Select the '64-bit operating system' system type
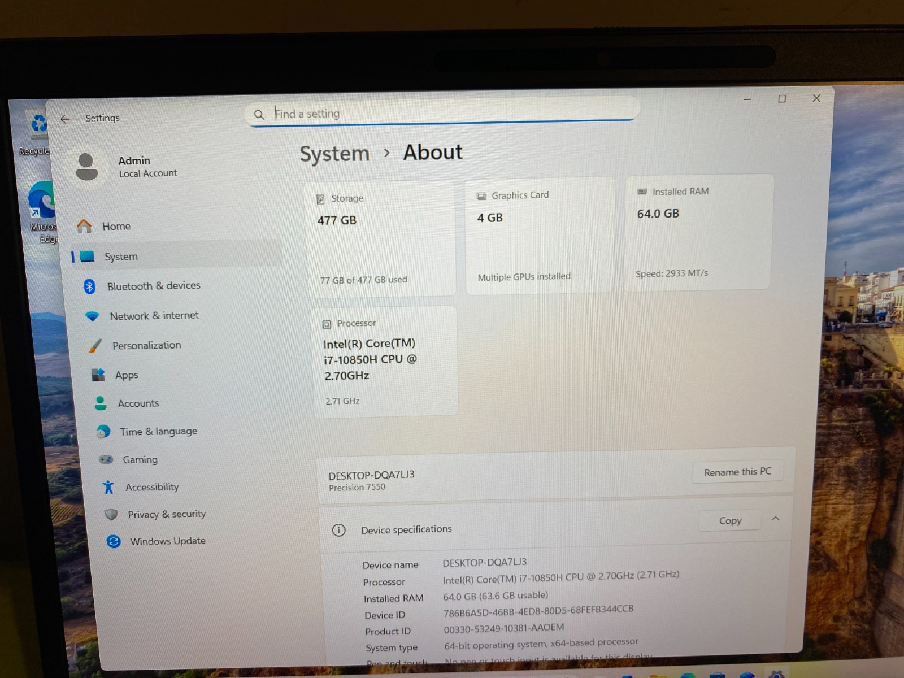 click(541, 644)
